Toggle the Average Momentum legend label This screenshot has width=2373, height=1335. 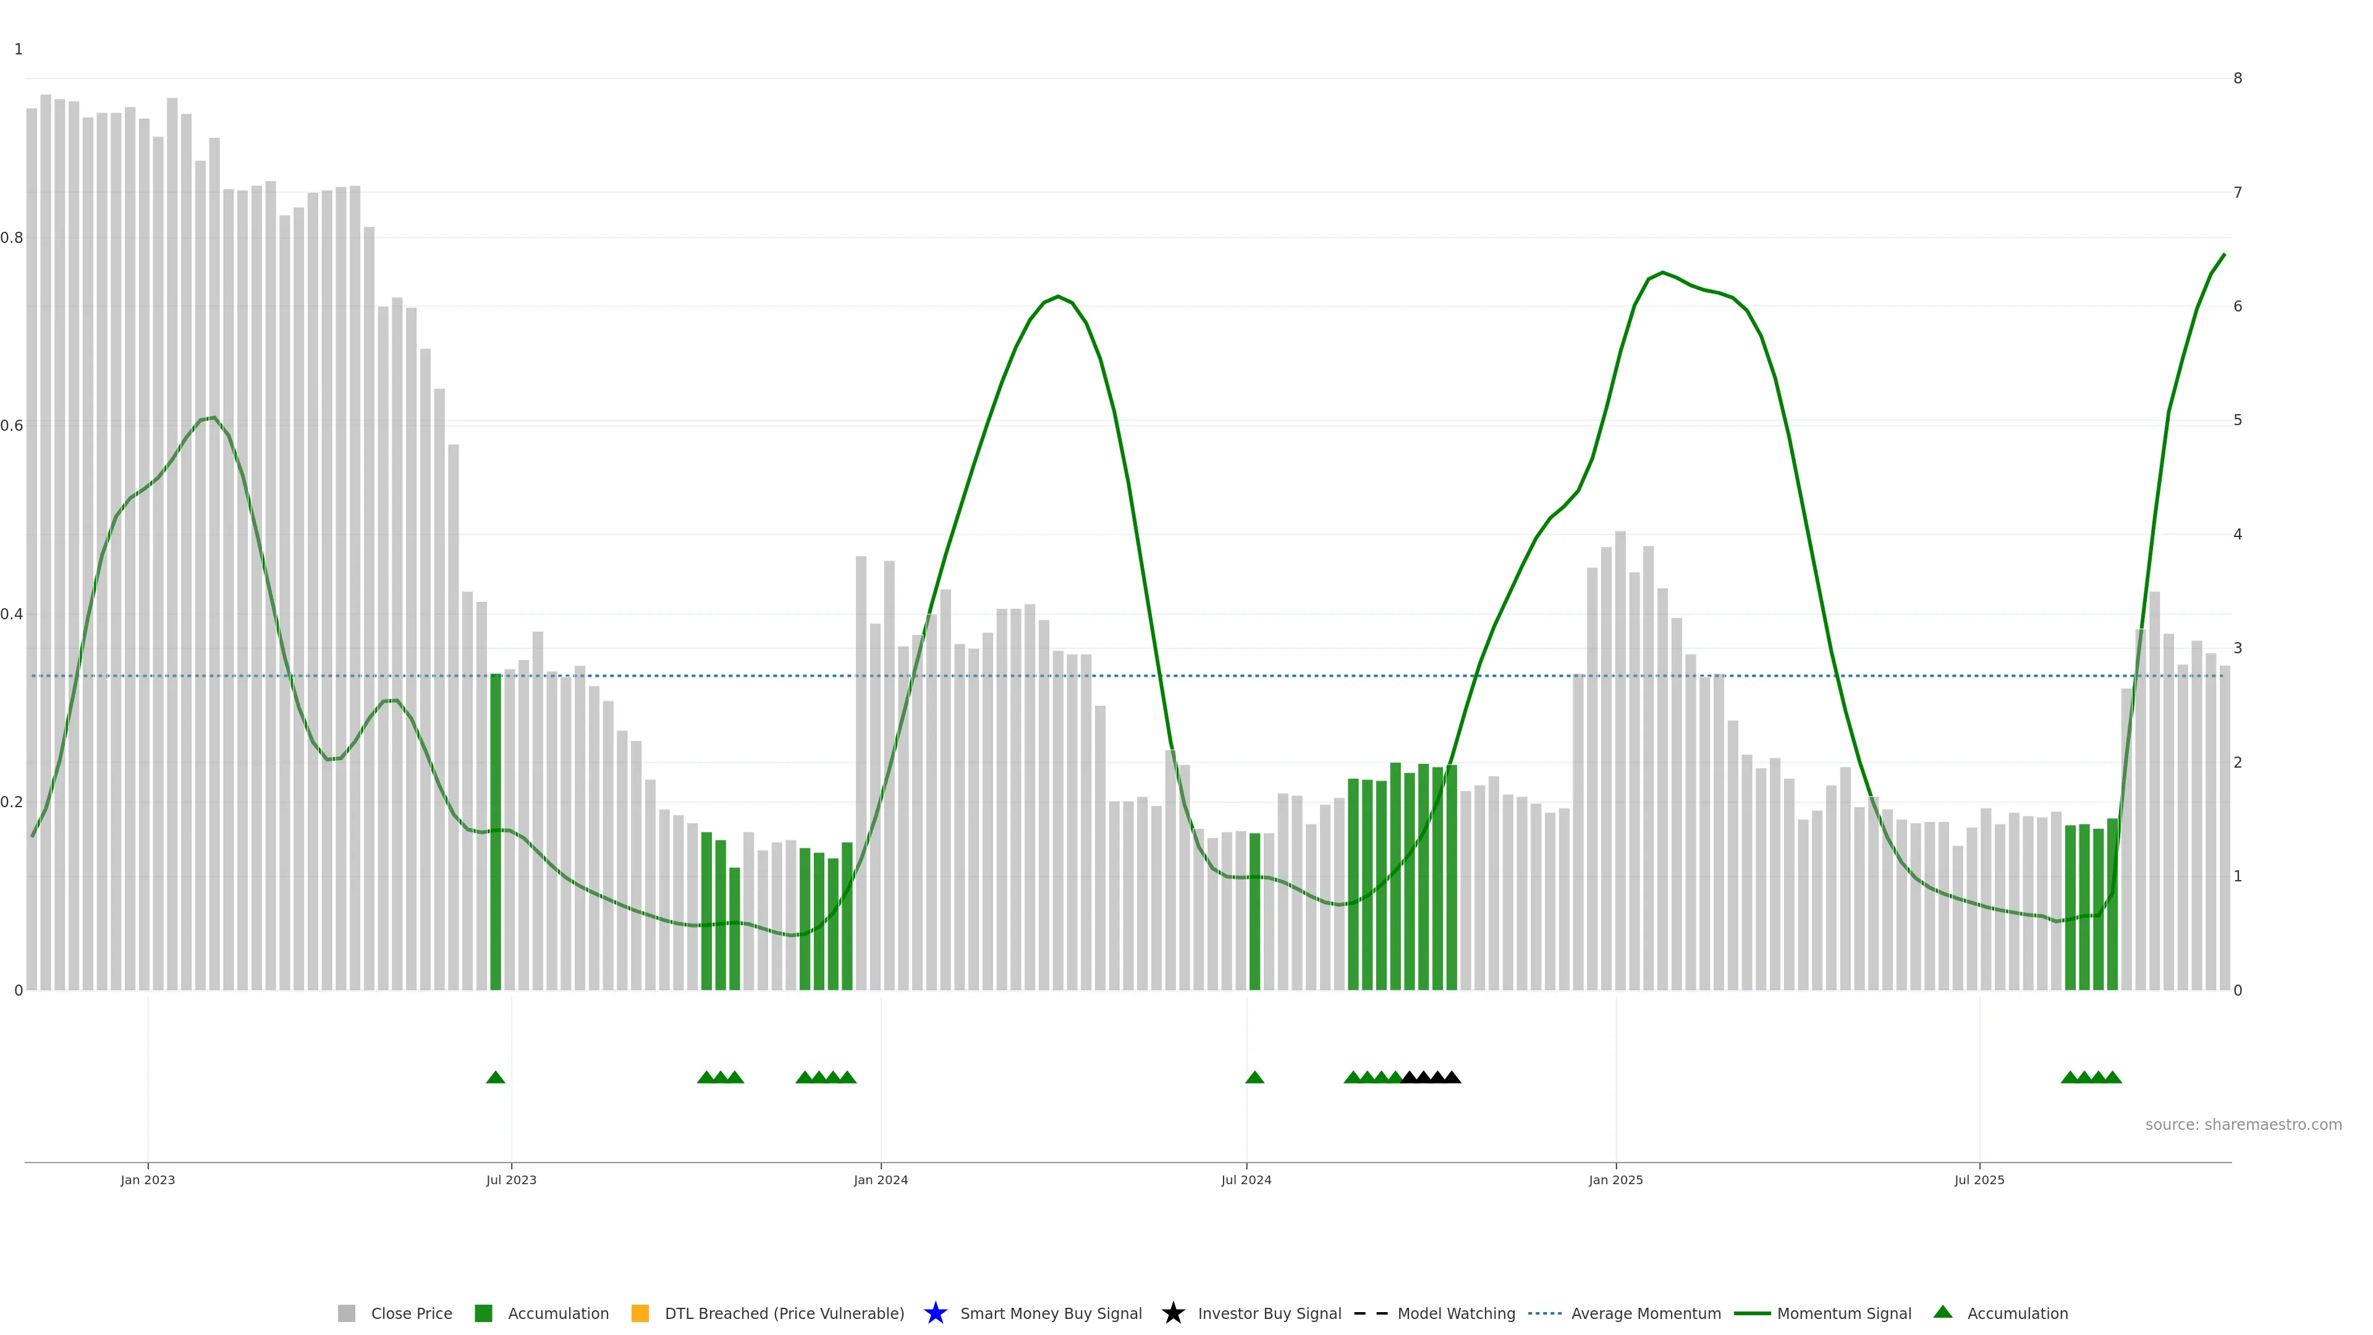[1645, 1314]
